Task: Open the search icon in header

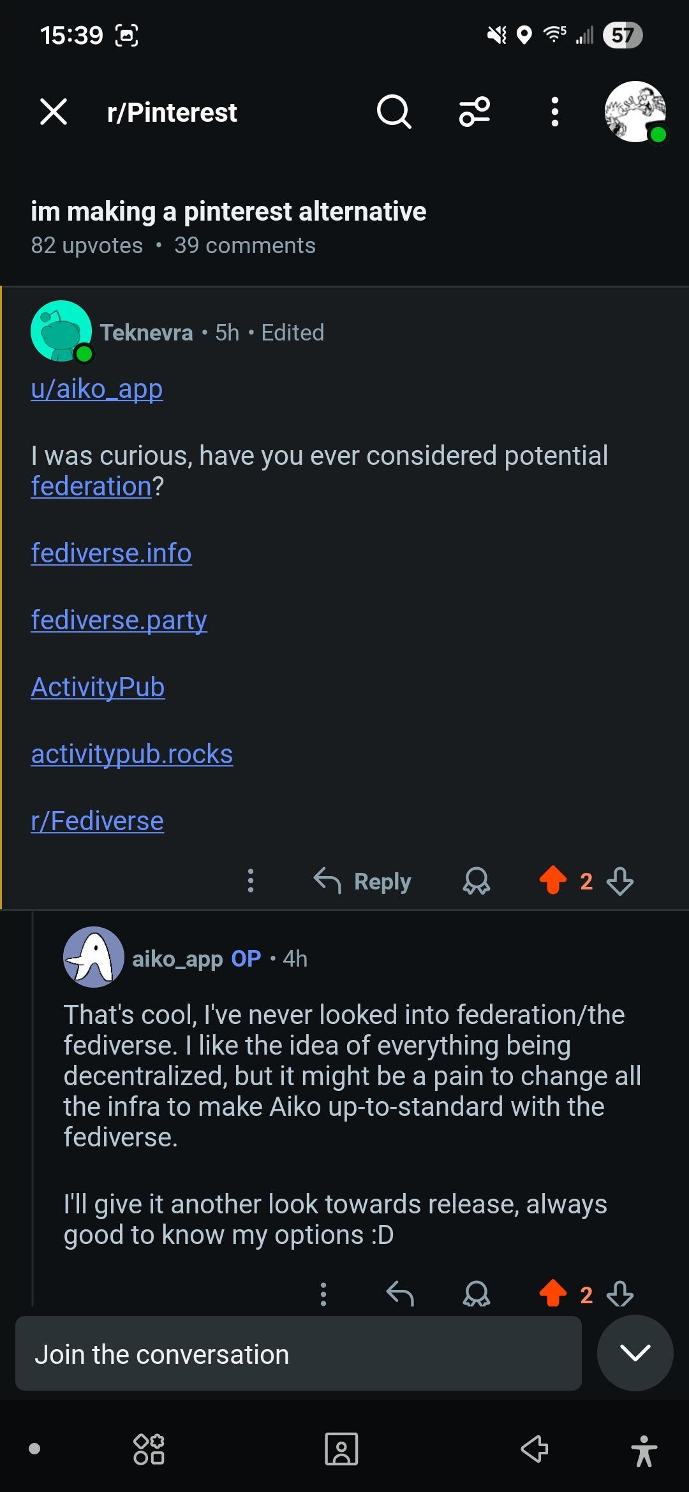Action: click(394, 112)
